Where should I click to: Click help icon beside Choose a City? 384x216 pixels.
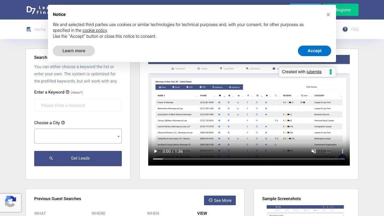click(x=63, y=123)
